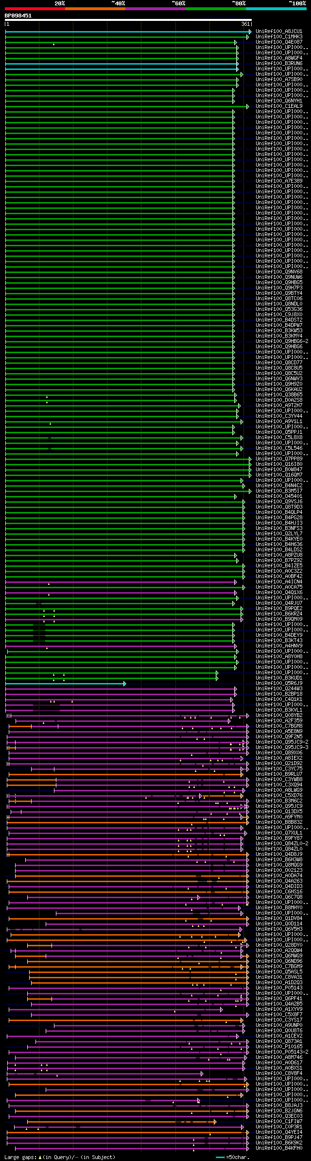Select the UniRef100_B9PQE2 label
This screenshot has height=1161, width=311.
[x=279, y=608]
